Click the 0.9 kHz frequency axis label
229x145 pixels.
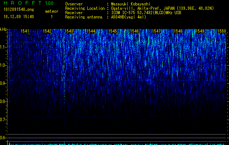click(x=3, y=83)
